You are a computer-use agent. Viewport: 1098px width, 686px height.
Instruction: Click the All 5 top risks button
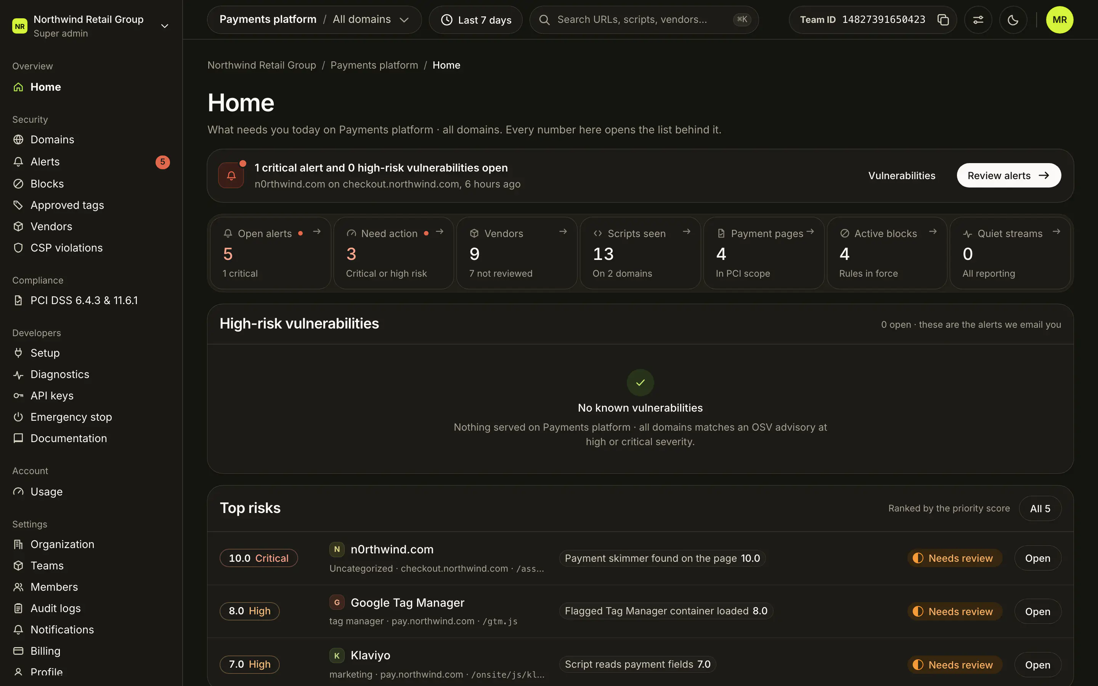1040,509
